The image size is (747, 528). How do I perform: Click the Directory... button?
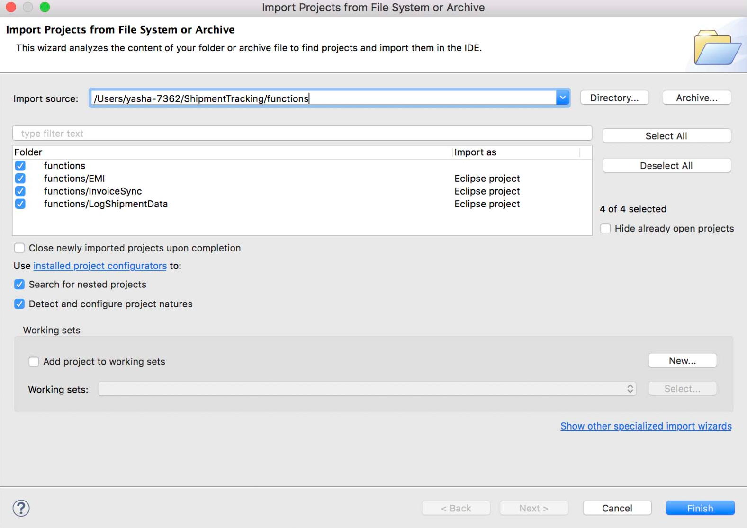[x=614, y=98]
